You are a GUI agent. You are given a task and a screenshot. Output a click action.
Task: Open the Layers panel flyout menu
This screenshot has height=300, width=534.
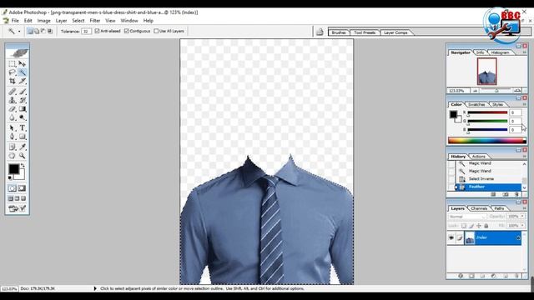pos(524,208)
